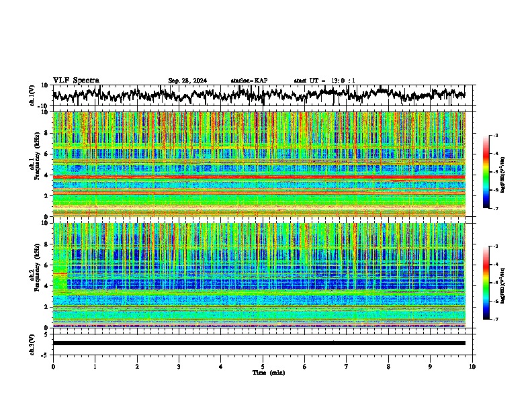Click time axis tick label "3"

[179, 367]
